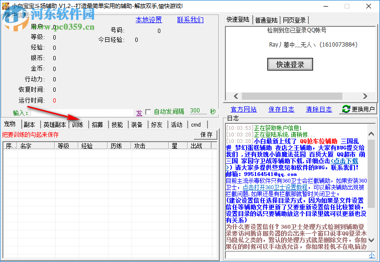The width and height of the screenshot is (380, 262).
Task: Switch to the 快速登陆 tab
Action: (238, 20)
